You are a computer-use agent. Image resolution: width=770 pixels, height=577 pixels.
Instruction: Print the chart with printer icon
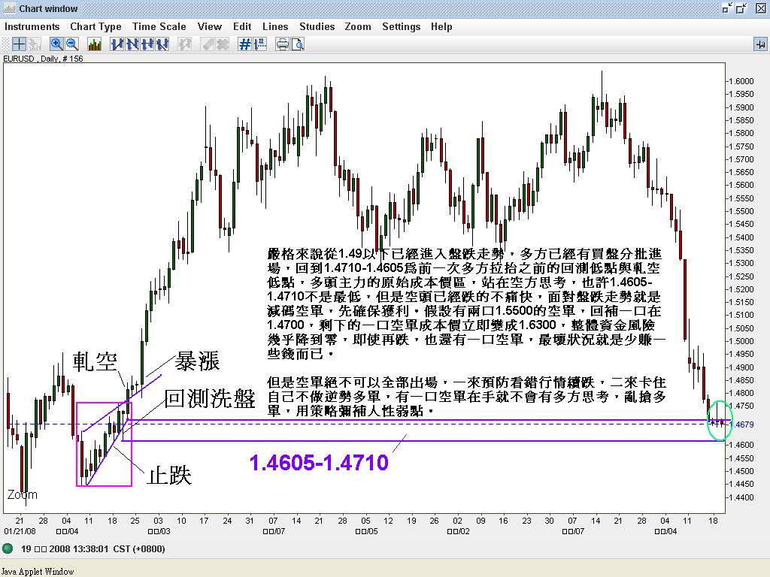[x=283, y=44]
